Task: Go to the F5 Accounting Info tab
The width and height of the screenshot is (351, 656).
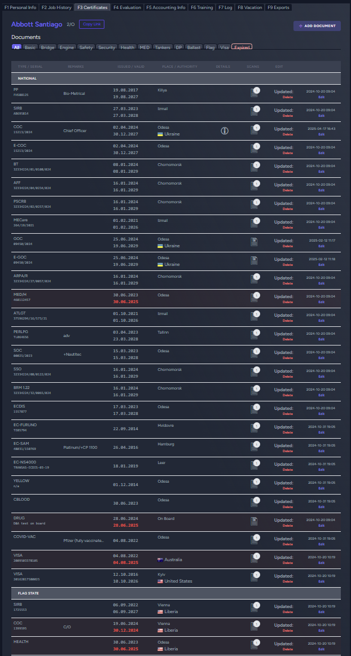Action: tap(165, 8)
